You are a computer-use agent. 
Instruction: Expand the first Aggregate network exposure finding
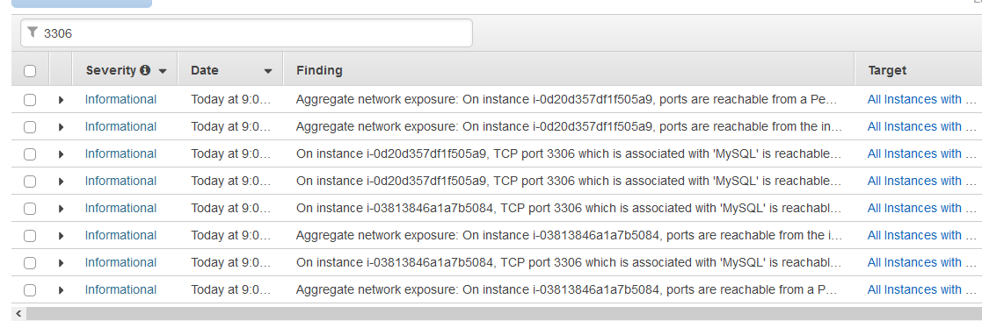(61, 100)
